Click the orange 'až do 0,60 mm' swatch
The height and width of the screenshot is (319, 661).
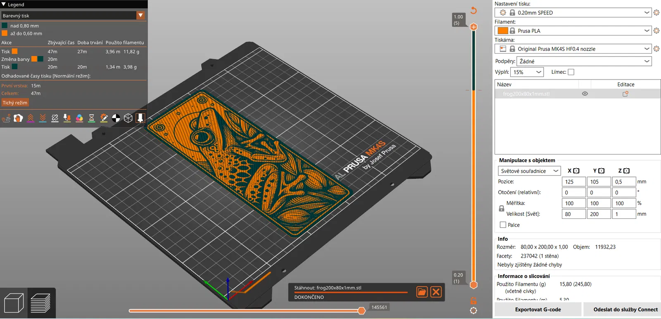5,33
